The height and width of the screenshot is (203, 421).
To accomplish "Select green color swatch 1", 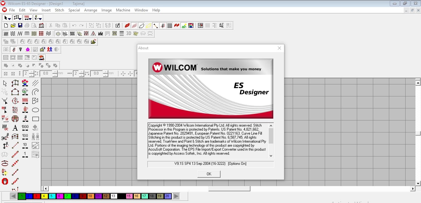I will point(22,196).
